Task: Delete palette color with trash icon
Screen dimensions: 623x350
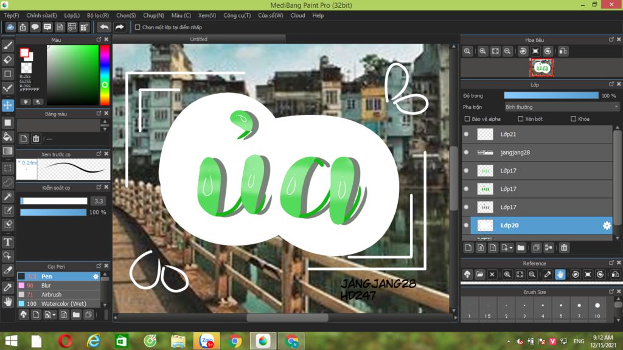Action: coord(36,139)
